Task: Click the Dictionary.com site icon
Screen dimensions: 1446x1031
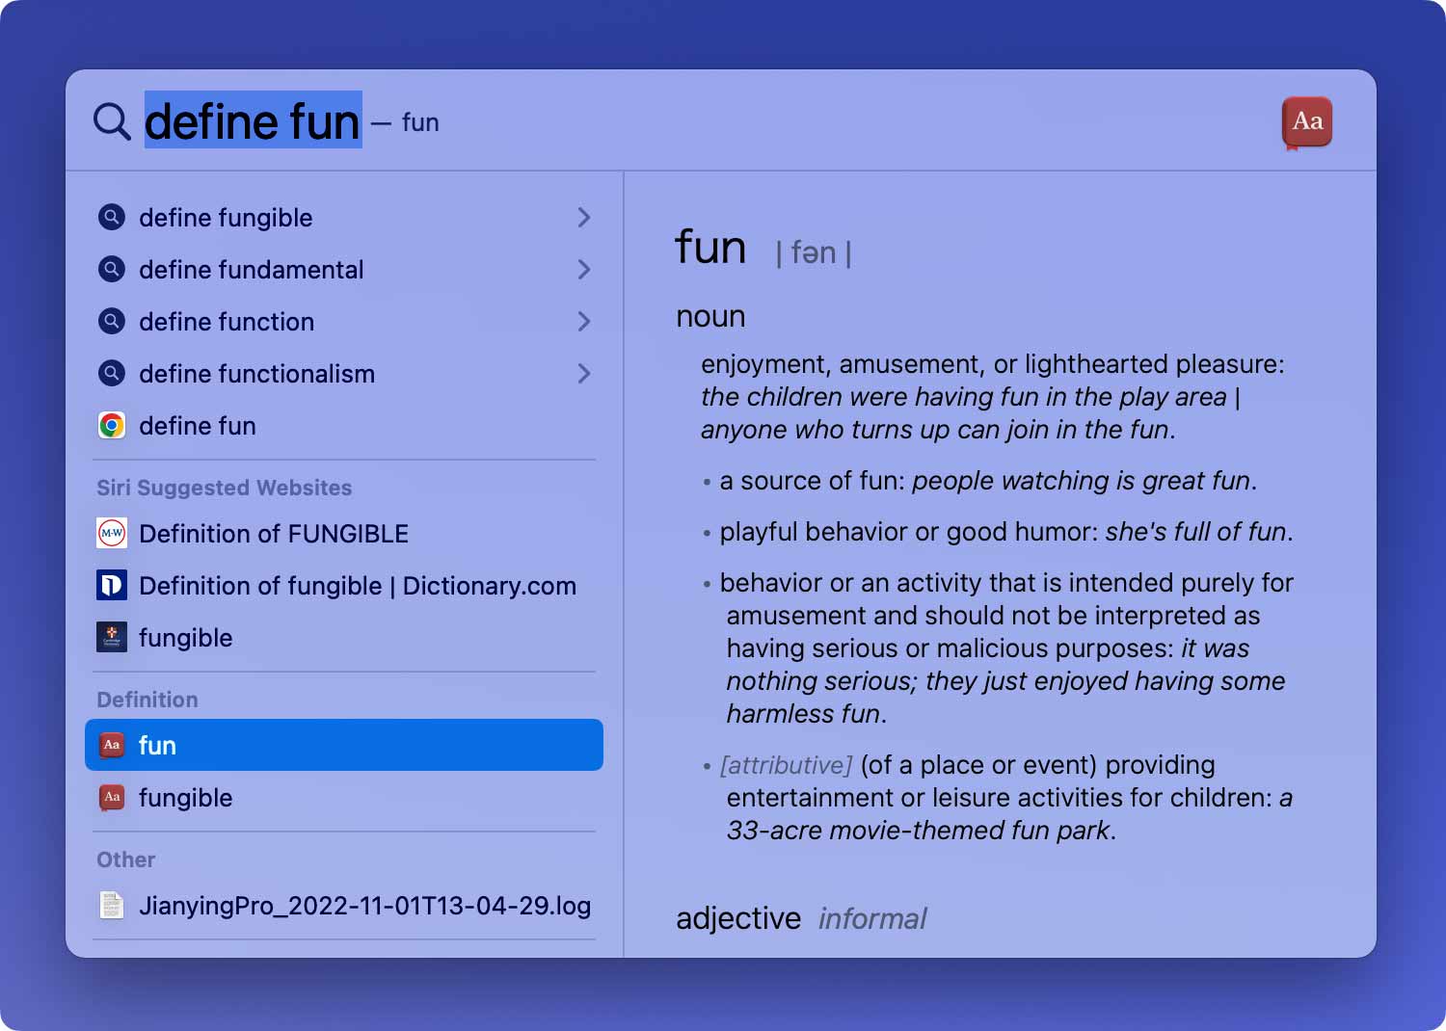Action: tap(112, 585)
